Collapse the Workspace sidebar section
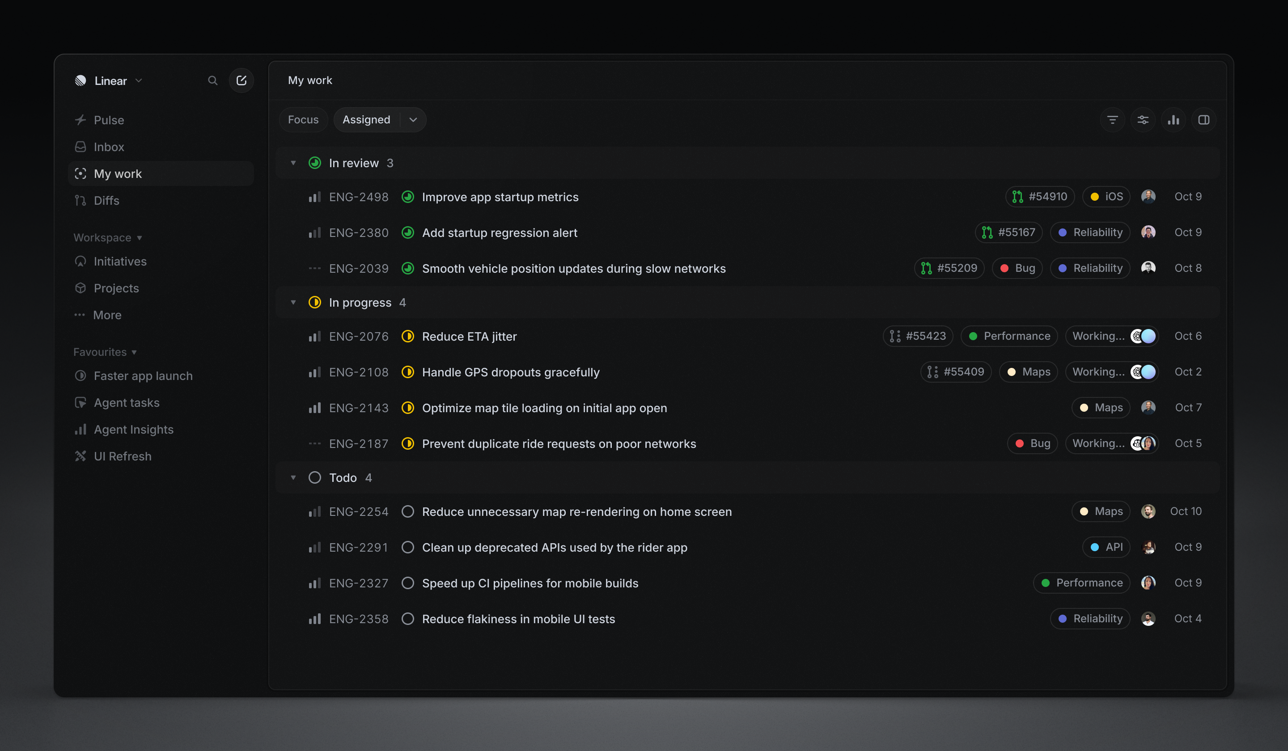 tap(108, 237)
